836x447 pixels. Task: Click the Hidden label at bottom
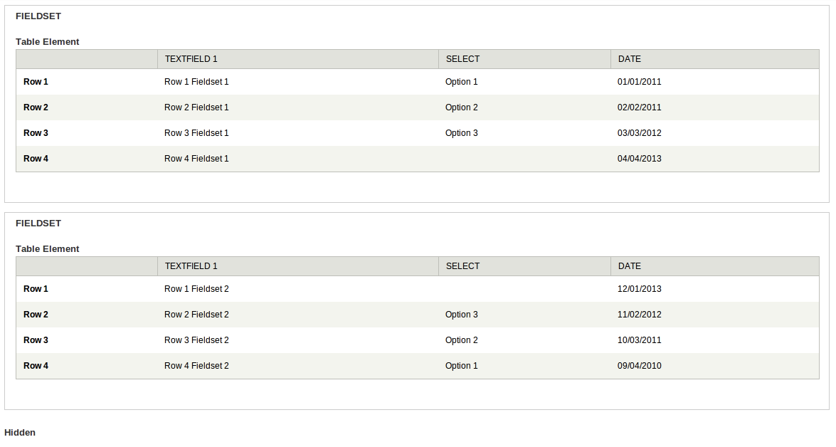click(x=20, y=433)
